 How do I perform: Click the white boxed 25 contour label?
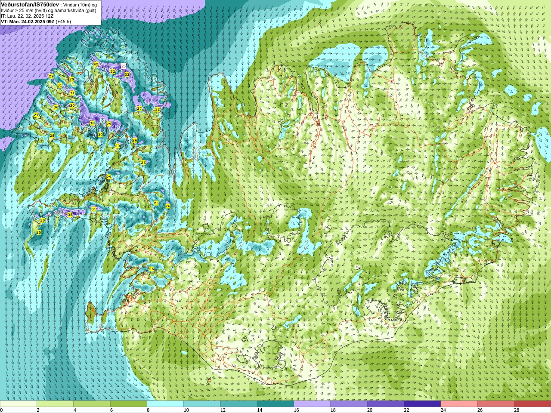pos(124,66)
